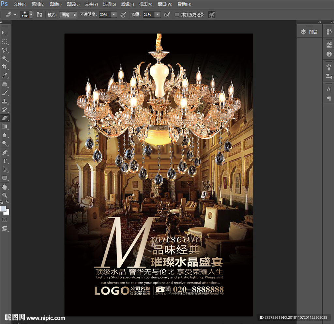334x324 pixels.
Task: Open the 模式 eraser mode dropdown
Action: click(x=68, y=15)
